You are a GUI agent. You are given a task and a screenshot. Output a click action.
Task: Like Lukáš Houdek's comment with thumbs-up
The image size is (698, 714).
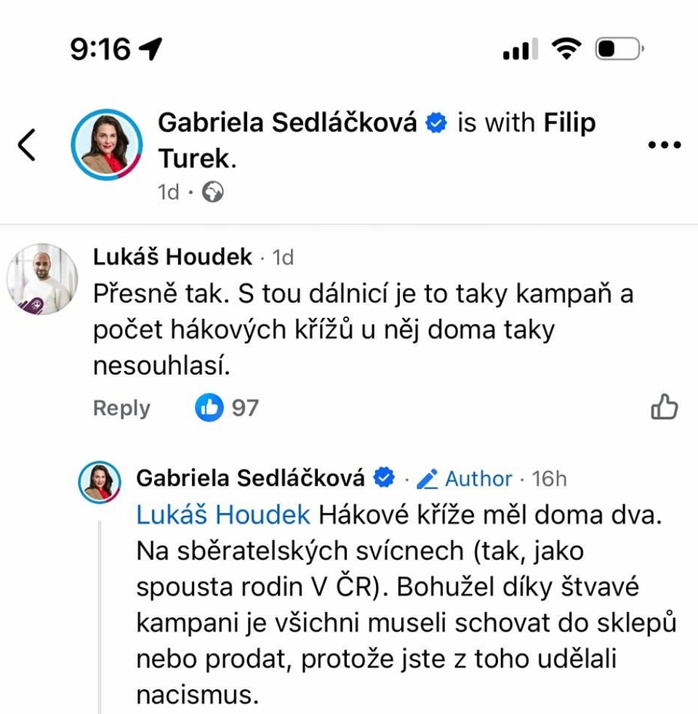coord(664,407)
